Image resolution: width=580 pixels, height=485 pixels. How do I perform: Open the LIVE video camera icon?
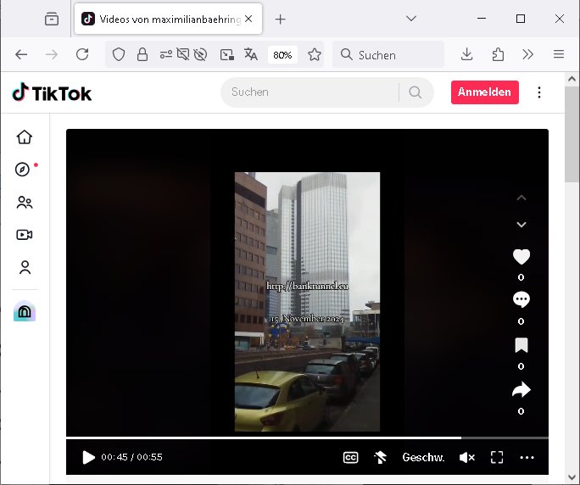pyautogui.click(x=25, y=235)
